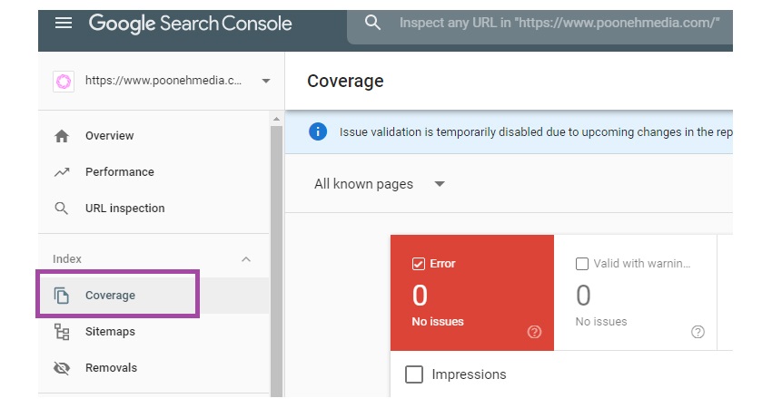Click the sidebar scrollbar up arrow

pyautogui.click(x=276, y=119)
